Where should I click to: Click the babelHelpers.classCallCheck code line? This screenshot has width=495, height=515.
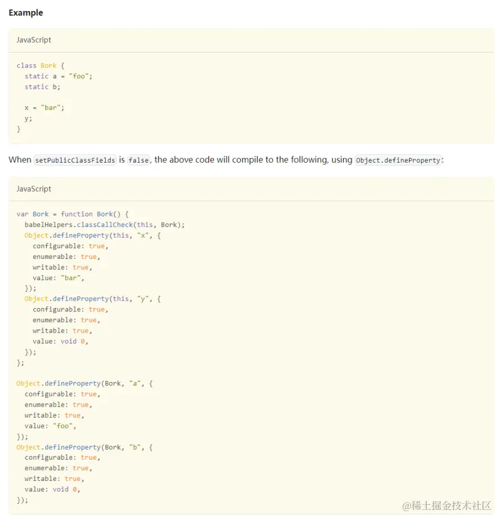(x=104, y=225)
